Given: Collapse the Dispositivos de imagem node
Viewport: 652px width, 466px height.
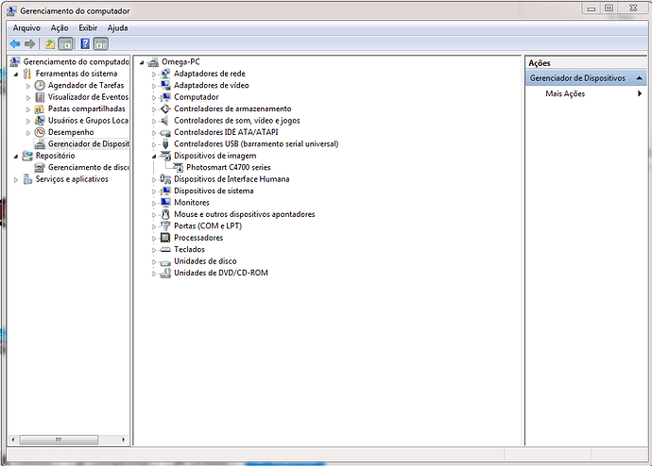Looking at the screenshot, I should point(154,156).
